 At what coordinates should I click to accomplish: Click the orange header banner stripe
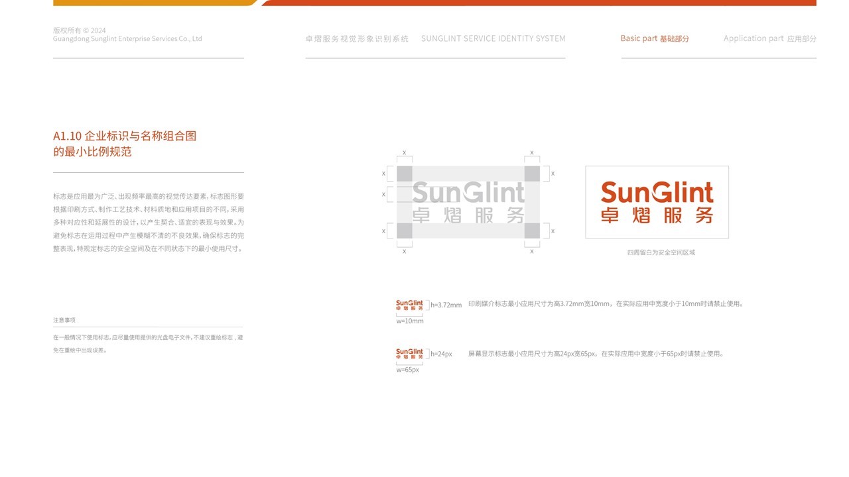153,3
